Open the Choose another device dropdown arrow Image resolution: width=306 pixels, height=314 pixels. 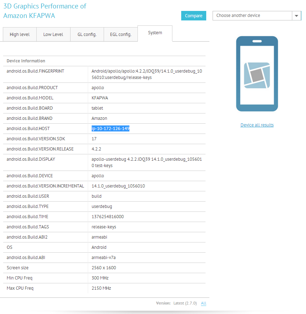pos(296,16)
